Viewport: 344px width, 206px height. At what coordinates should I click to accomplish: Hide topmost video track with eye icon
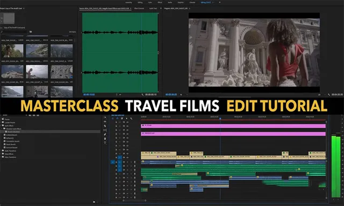point(127,122)
